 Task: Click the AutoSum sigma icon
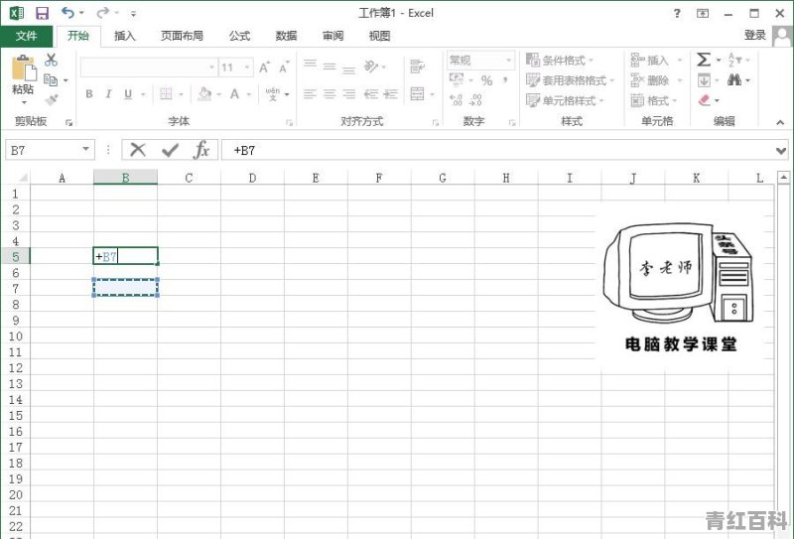(704, 60)
